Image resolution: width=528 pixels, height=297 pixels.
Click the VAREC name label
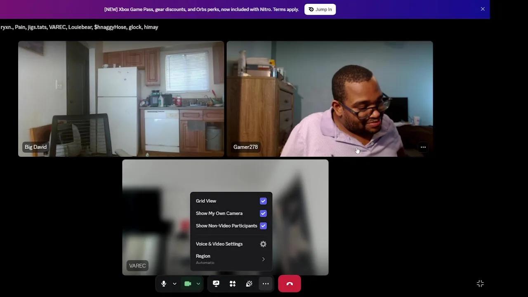point(137,266)
